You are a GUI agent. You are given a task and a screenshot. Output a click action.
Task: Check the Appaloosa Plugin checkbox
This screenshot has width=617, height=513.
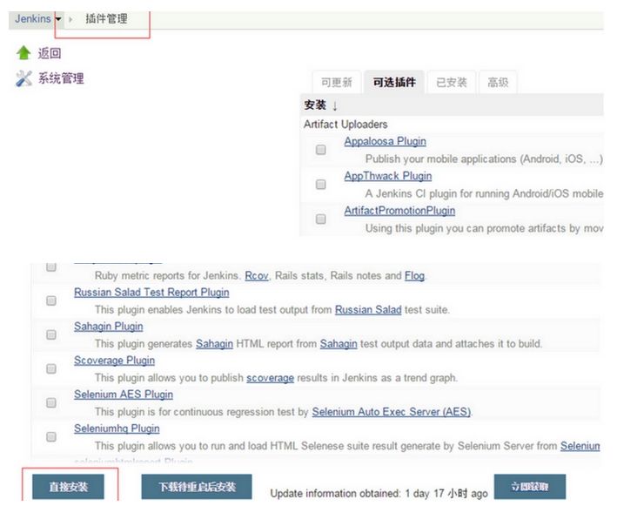321,150
